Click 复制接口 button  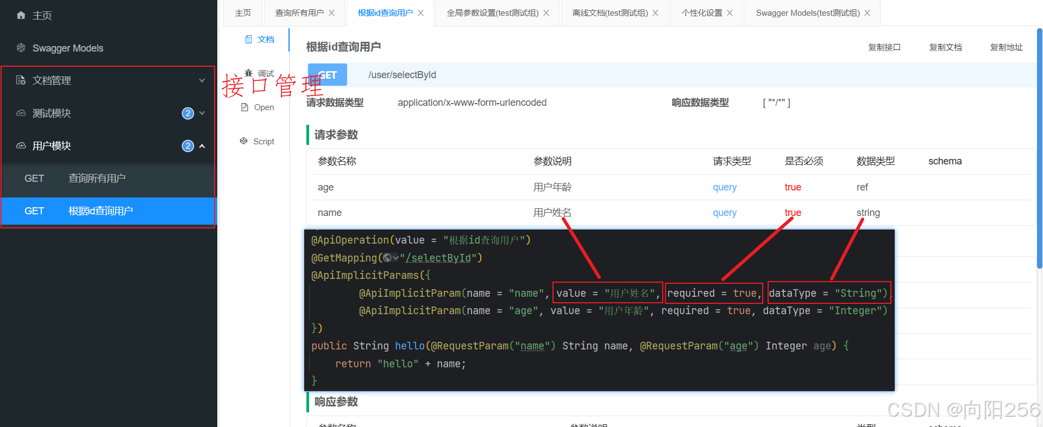click(x=884, y=47)
